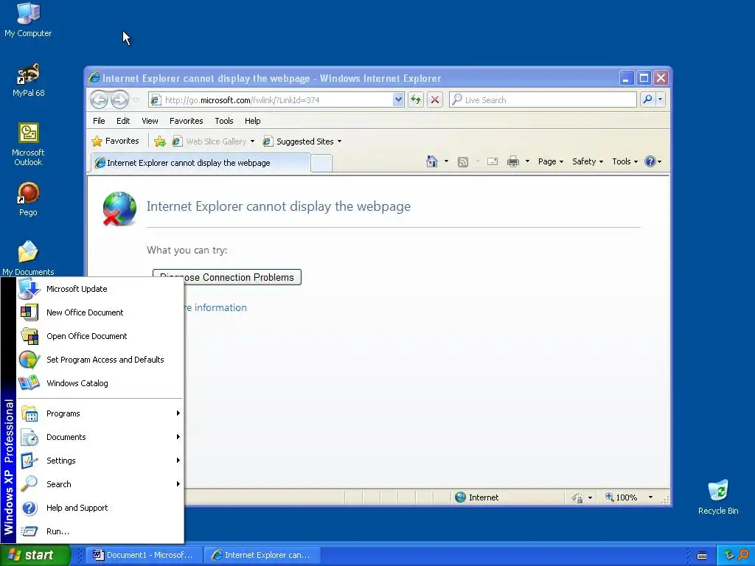Open the Favorites menu in the menu bar
The height and width of the screenshot is (566, 755).
[187, 121]
